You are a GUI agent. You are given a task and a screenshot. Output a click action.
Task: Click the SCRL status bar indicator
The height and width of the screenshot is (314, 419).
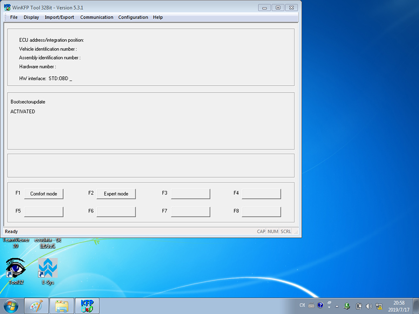pyautogui.click(x=286, y=232)
